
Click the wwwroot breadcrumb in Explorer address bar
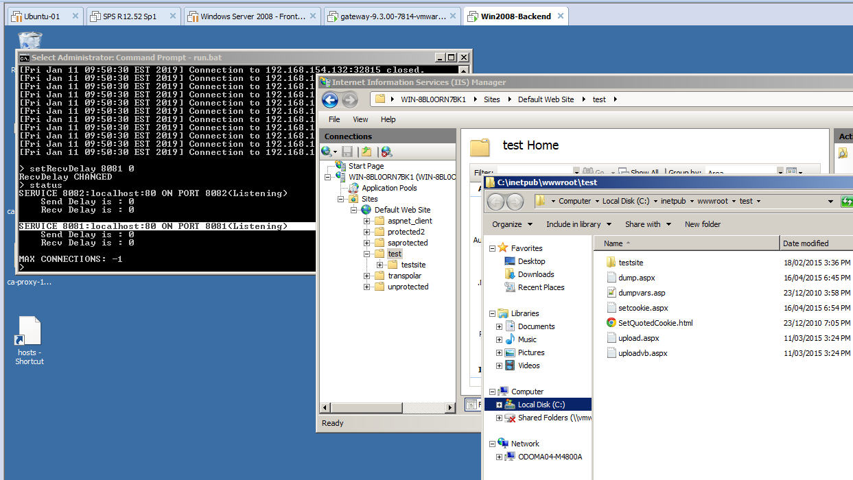712,201
